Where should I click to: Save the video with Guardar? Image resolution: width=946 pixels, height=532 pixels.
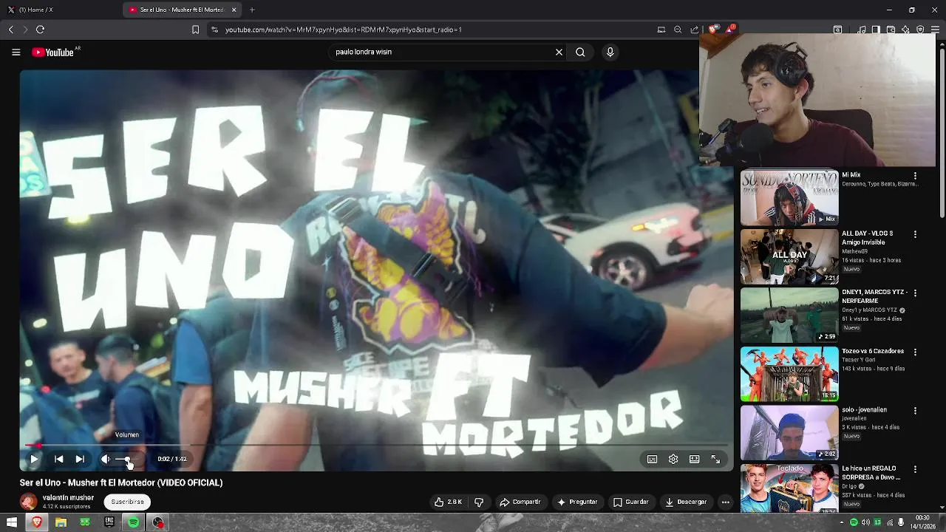click(x=630, y=502)
